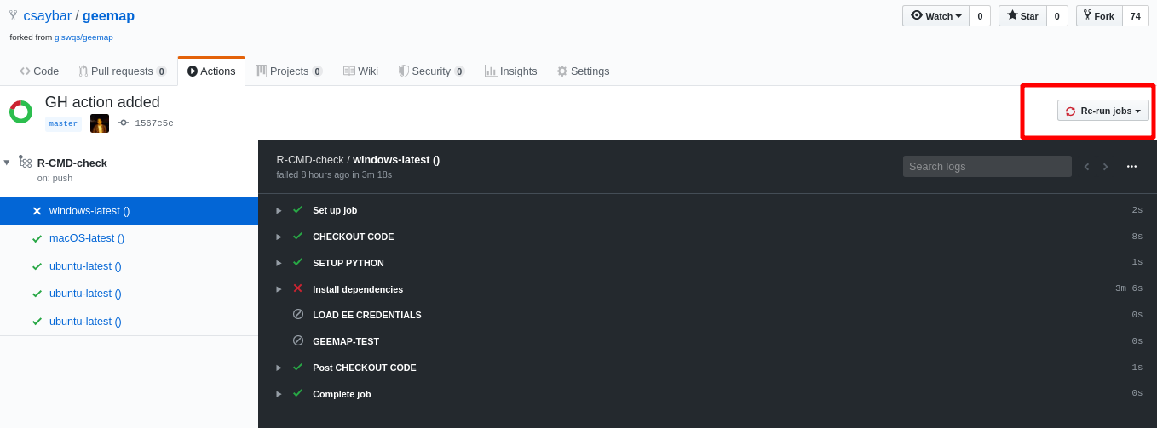
Task: Click the commit icon beside 1567c5e
Action: (x=124, y=123)
